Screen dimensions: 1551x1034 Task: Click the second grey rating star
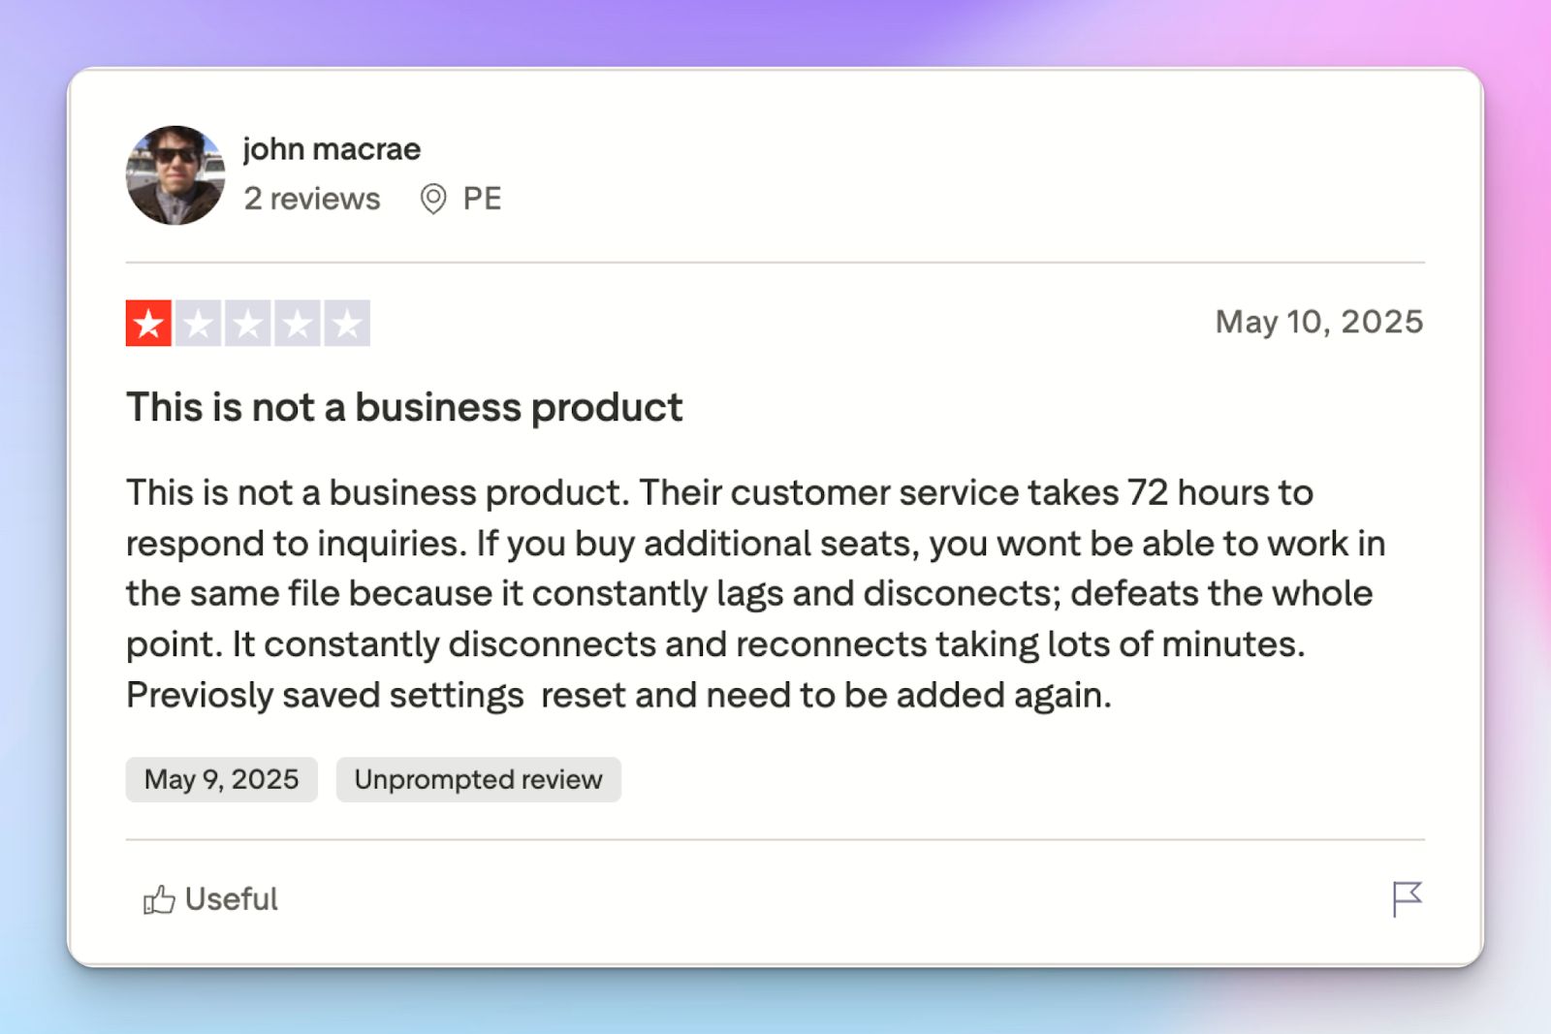click(x=199, y=324)
